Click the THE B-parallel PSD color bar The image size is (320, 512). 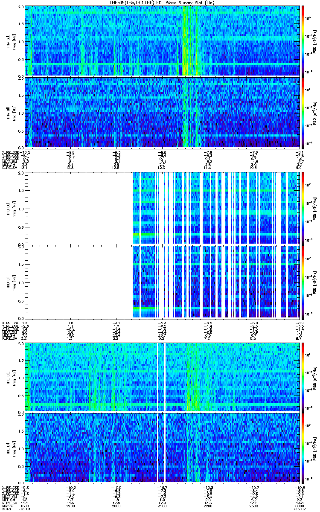click(x=303, y=448)
